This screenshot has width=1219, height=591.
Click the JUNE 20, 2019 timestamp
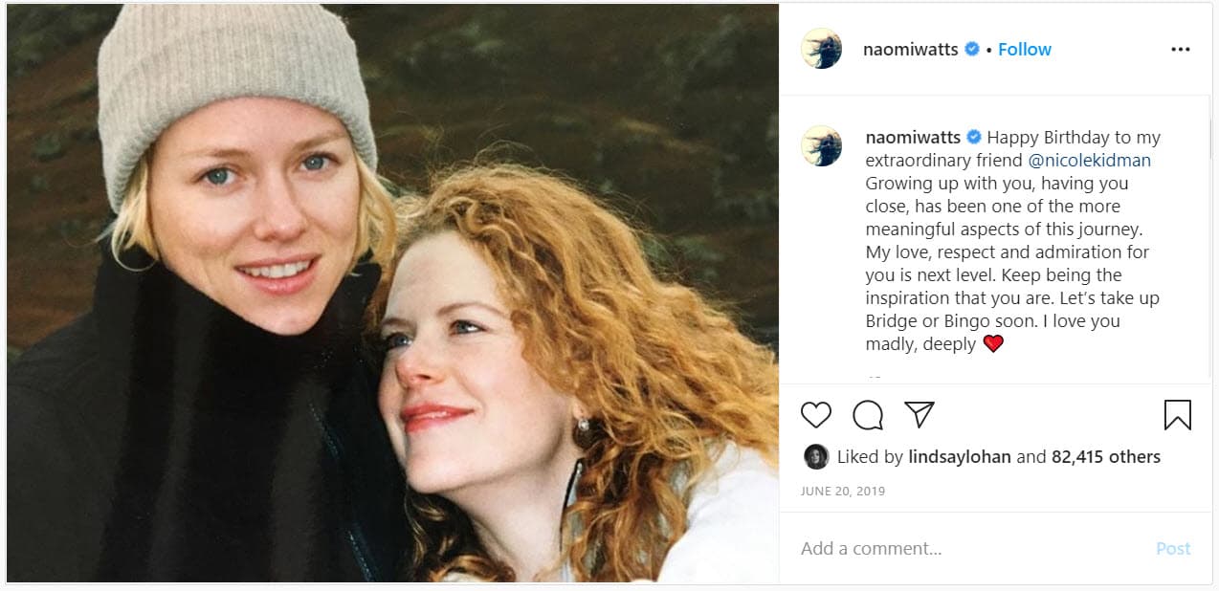click(842, 490)
